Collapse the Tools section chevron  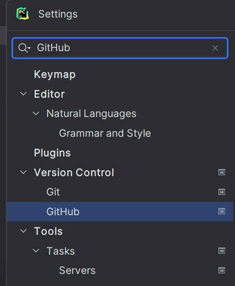pyautogui.click(x=23, y=231)
